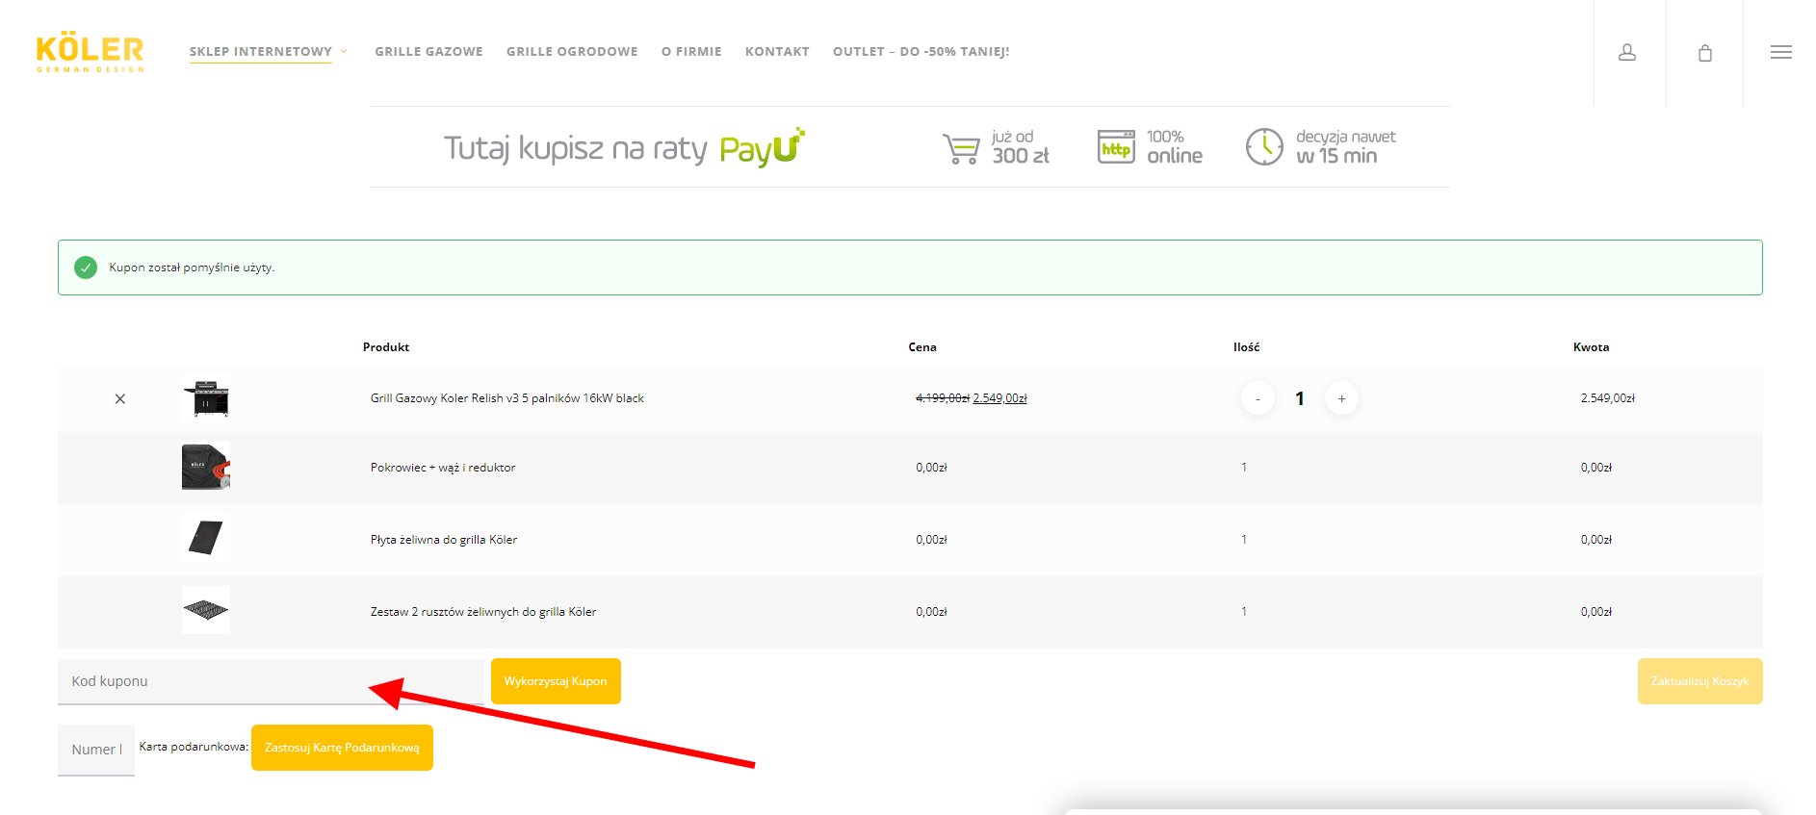Open the gas grill product thumbnail
The width and height of the screenshot is (1816, 815).
[206, 398]
